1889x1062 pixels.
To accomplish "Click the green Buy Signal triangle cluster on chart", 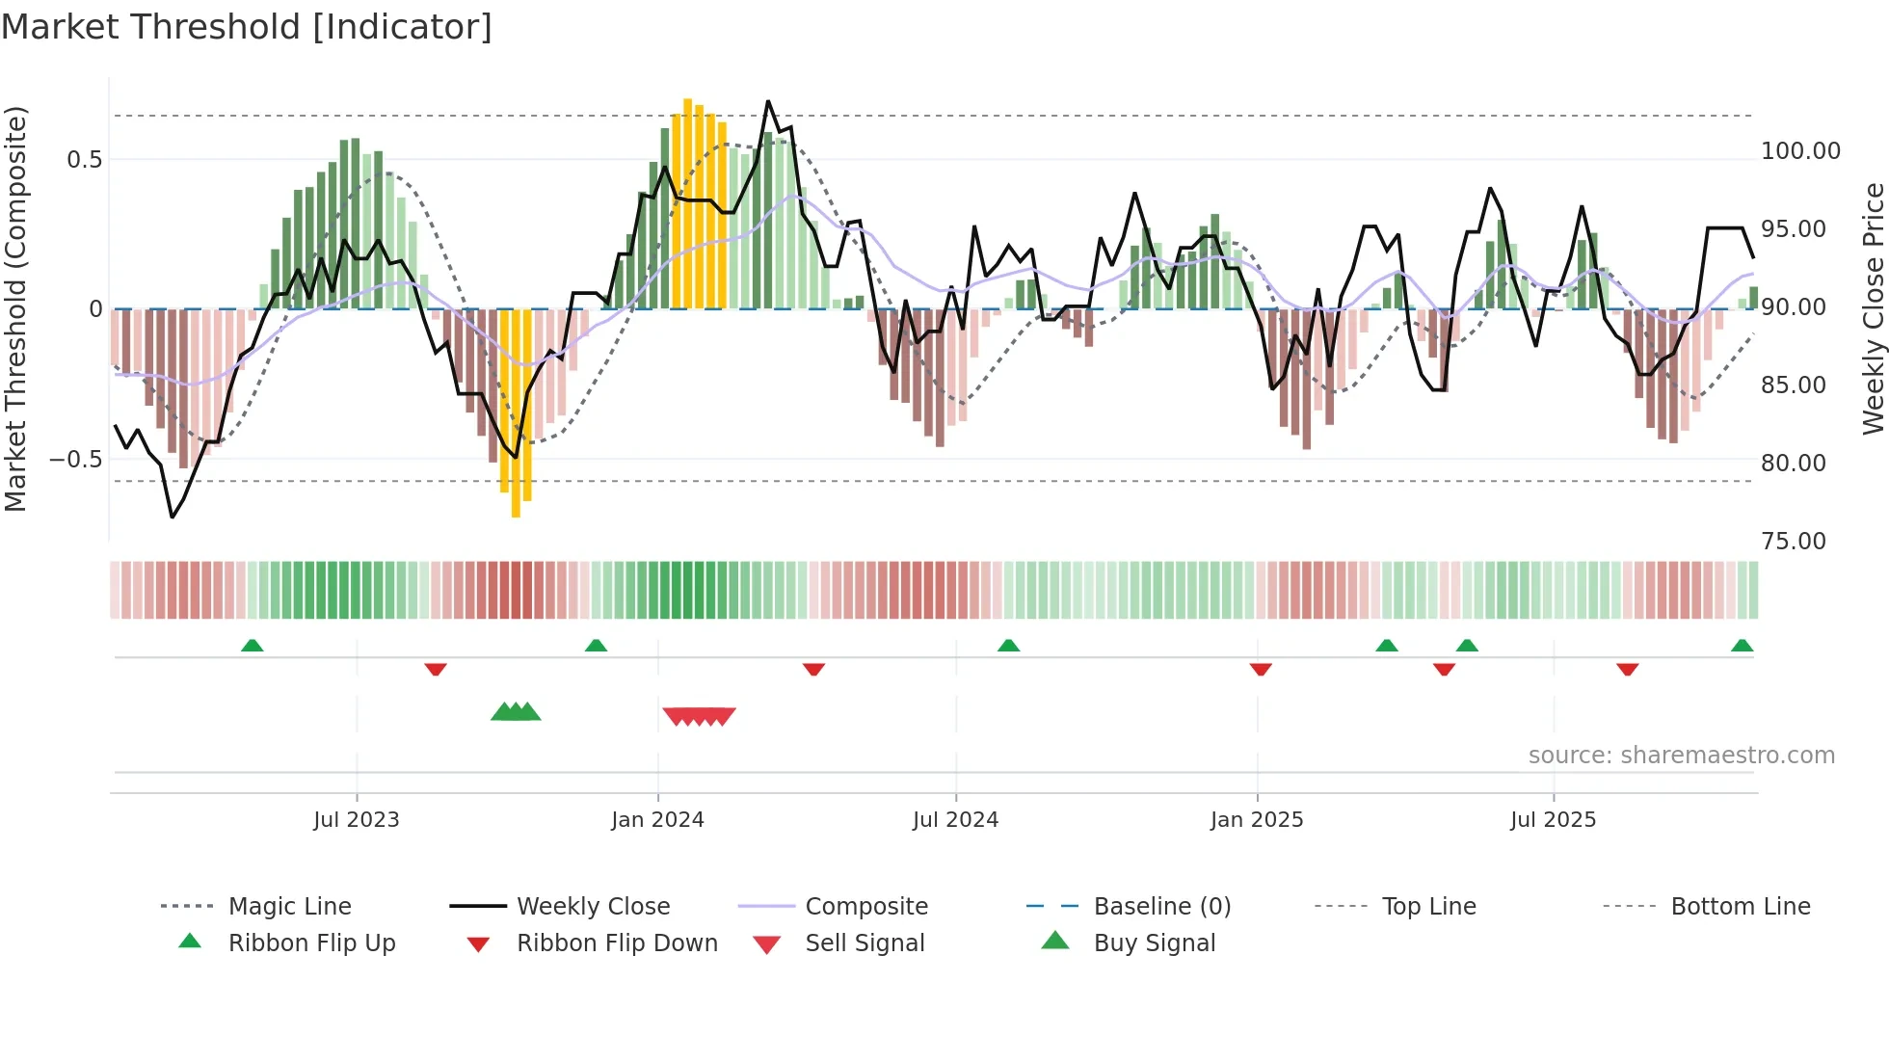I will [516, 712].
